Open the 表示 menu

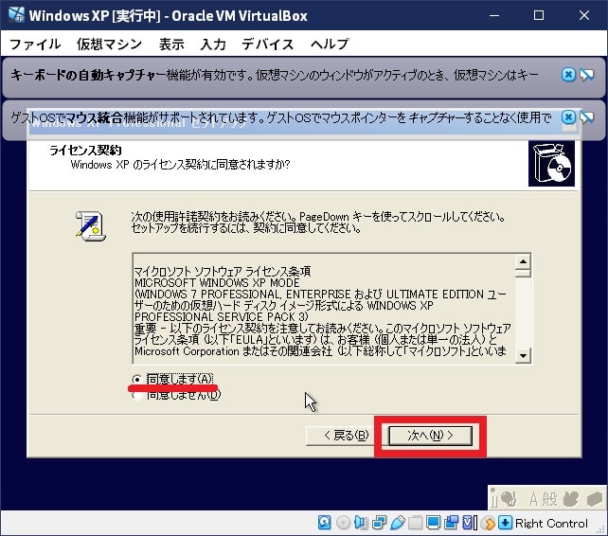tap(171, 44)
